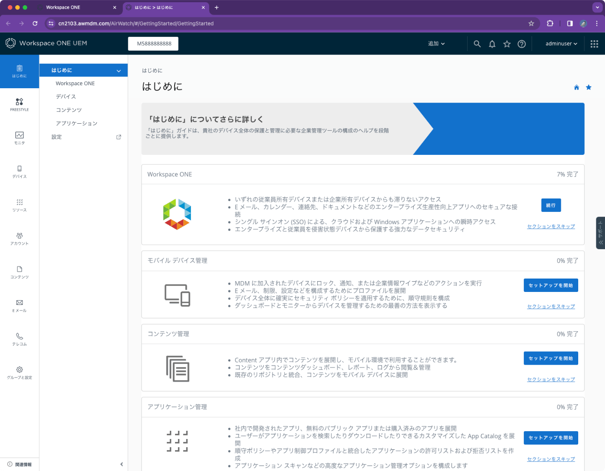Click Chrome reload button
605x471 pixels.
point(35,23)
